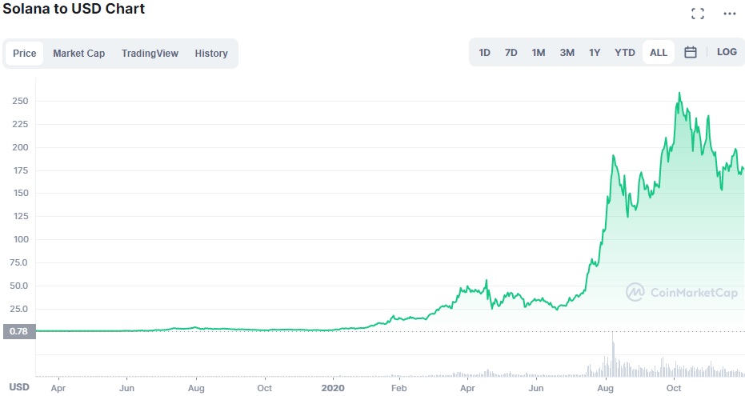Click the Solana to USD Chart heading
745x396 pixels.
coord(74,9)
